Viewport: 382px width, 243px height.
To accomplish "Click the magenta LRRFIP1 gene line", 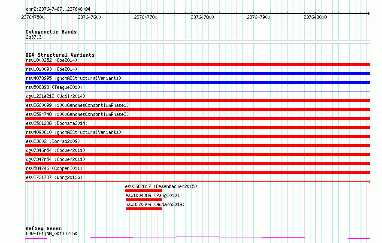I will point(197,237).
